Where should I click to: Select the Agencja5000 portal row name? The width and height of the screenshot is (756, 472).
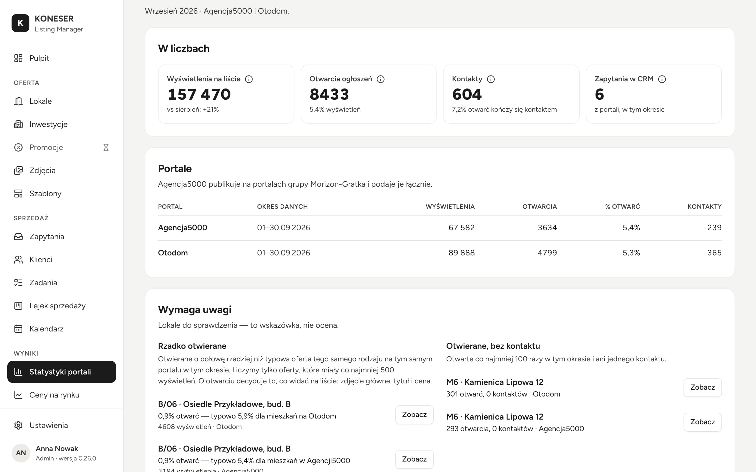pos(182,228)
